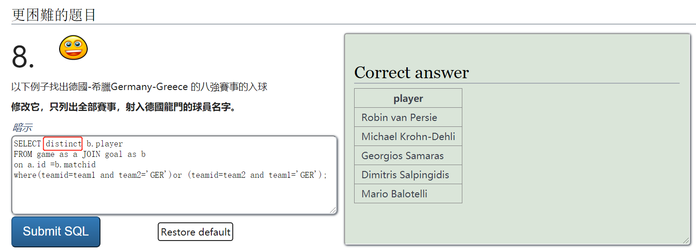Screen dimensions: 696x251
Task: Select the Dimitris Salpingidis cell
Action: click(x=408, y=175)
